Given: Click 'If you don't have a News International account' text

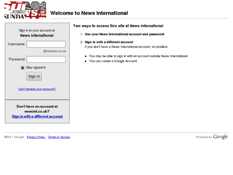Looking at the screenshot, I should [x=127, y=47].
